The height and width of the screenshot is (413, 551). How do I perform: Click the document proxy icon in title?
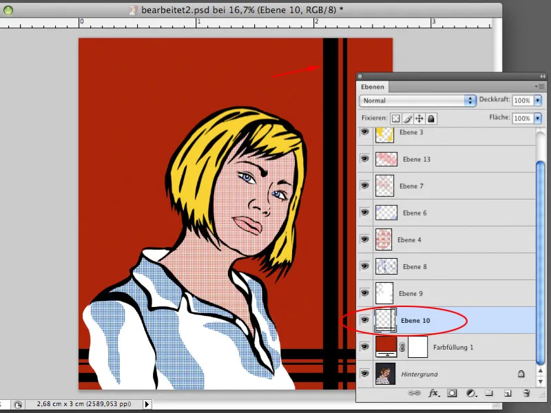[133, 10]
